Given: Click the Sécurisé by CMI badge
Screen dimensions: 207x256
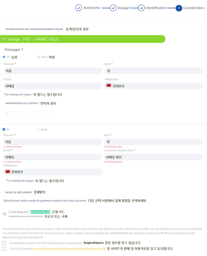Looking at the screenshot, I should click(x=40, y=212).
